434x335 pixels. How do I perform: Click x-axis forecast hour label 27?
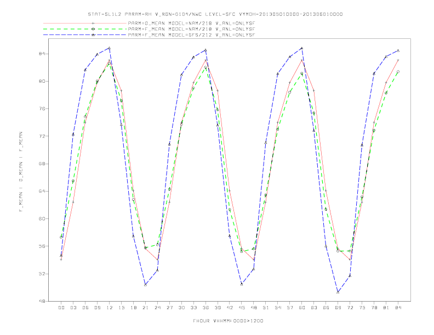(169, 308)
